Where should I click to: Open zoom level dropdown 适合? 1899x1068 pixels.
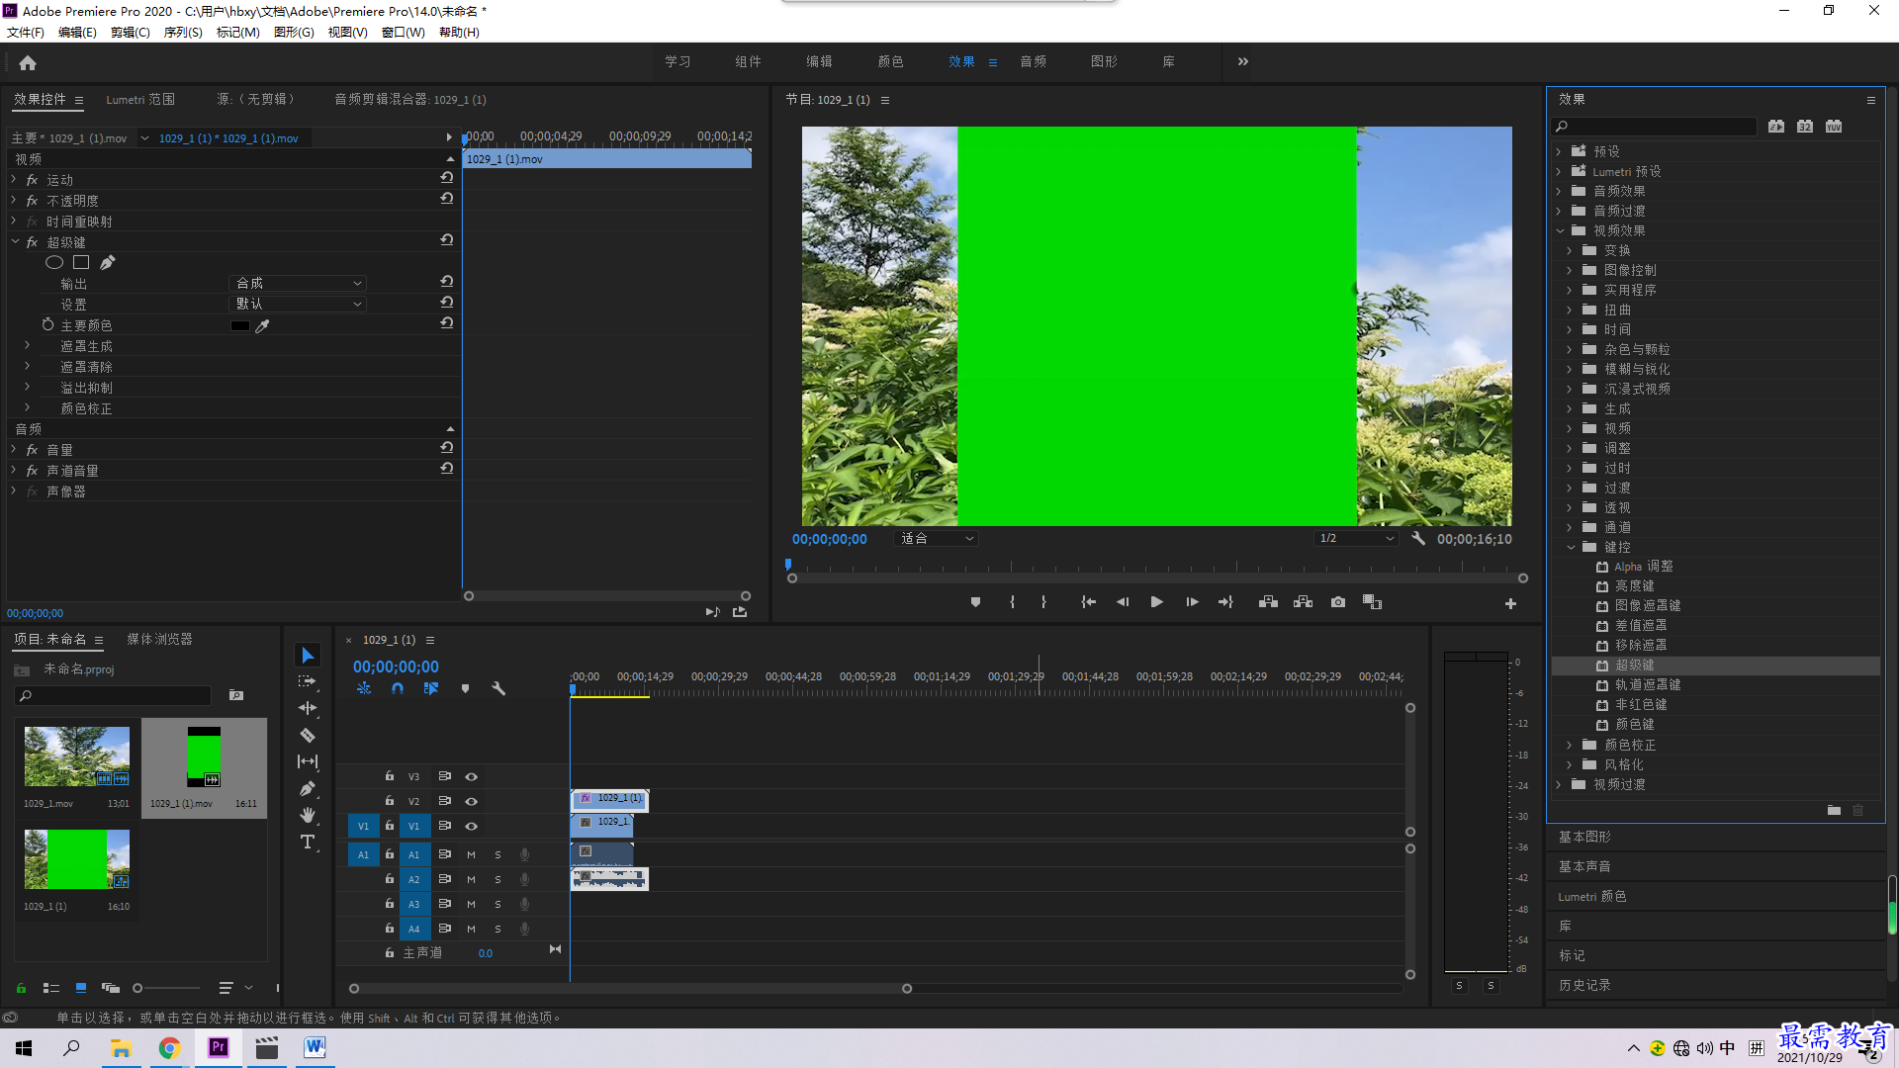pos(936,539)
